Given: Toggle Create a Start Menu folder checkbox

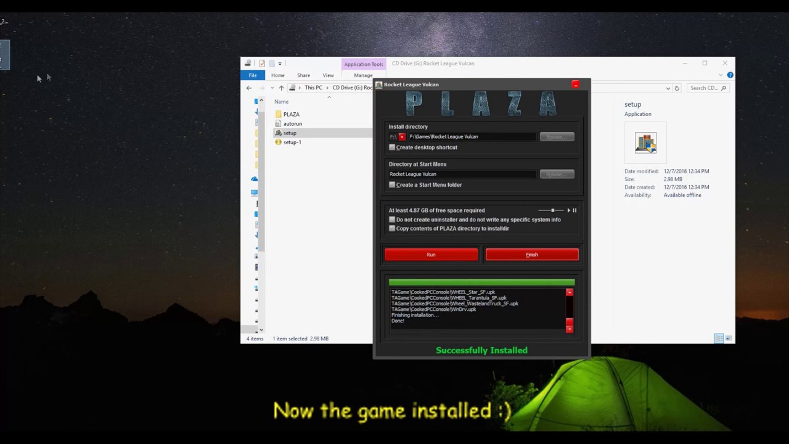Looking at the screenshot, I should [392, 185].
